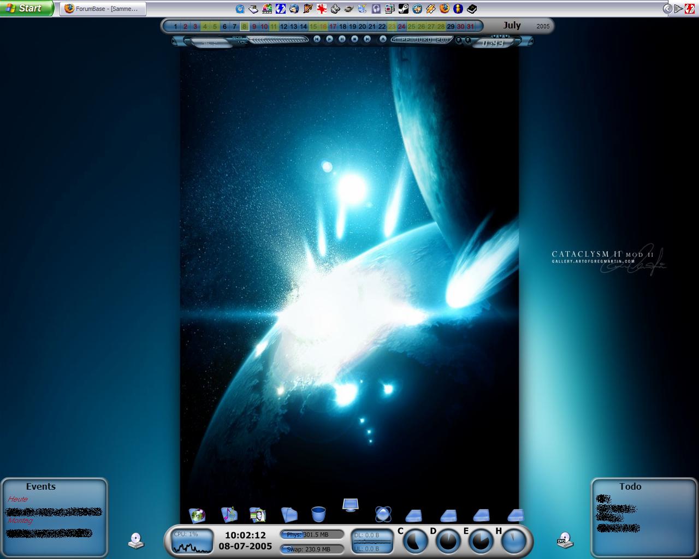Click the Phys memory usage bar
Image resolution: width=699 pixels, height=559 pixels.
[x=312, y=534]
